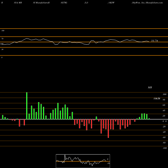Viewport: 168px width, 168px height.
Task: Click the 70 level label on RSI axis
Action: click(2, 39)
